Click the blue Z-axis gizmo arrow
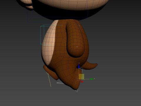Image resolution: width=141 pixels, height=106 pixels. 79,66
